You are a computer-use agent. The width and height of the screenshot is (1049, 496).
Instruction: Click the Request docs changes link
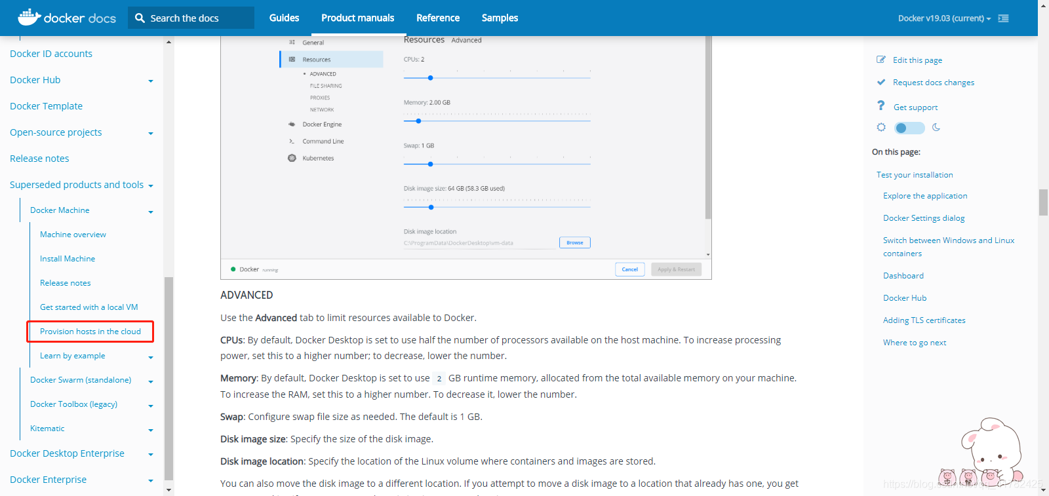(934, 83)
